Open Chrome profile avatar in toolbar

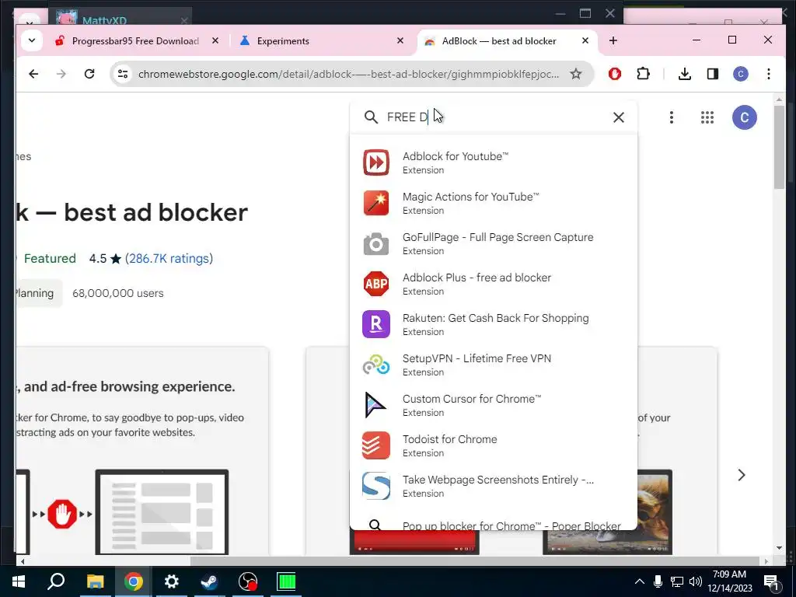[741, 74]
